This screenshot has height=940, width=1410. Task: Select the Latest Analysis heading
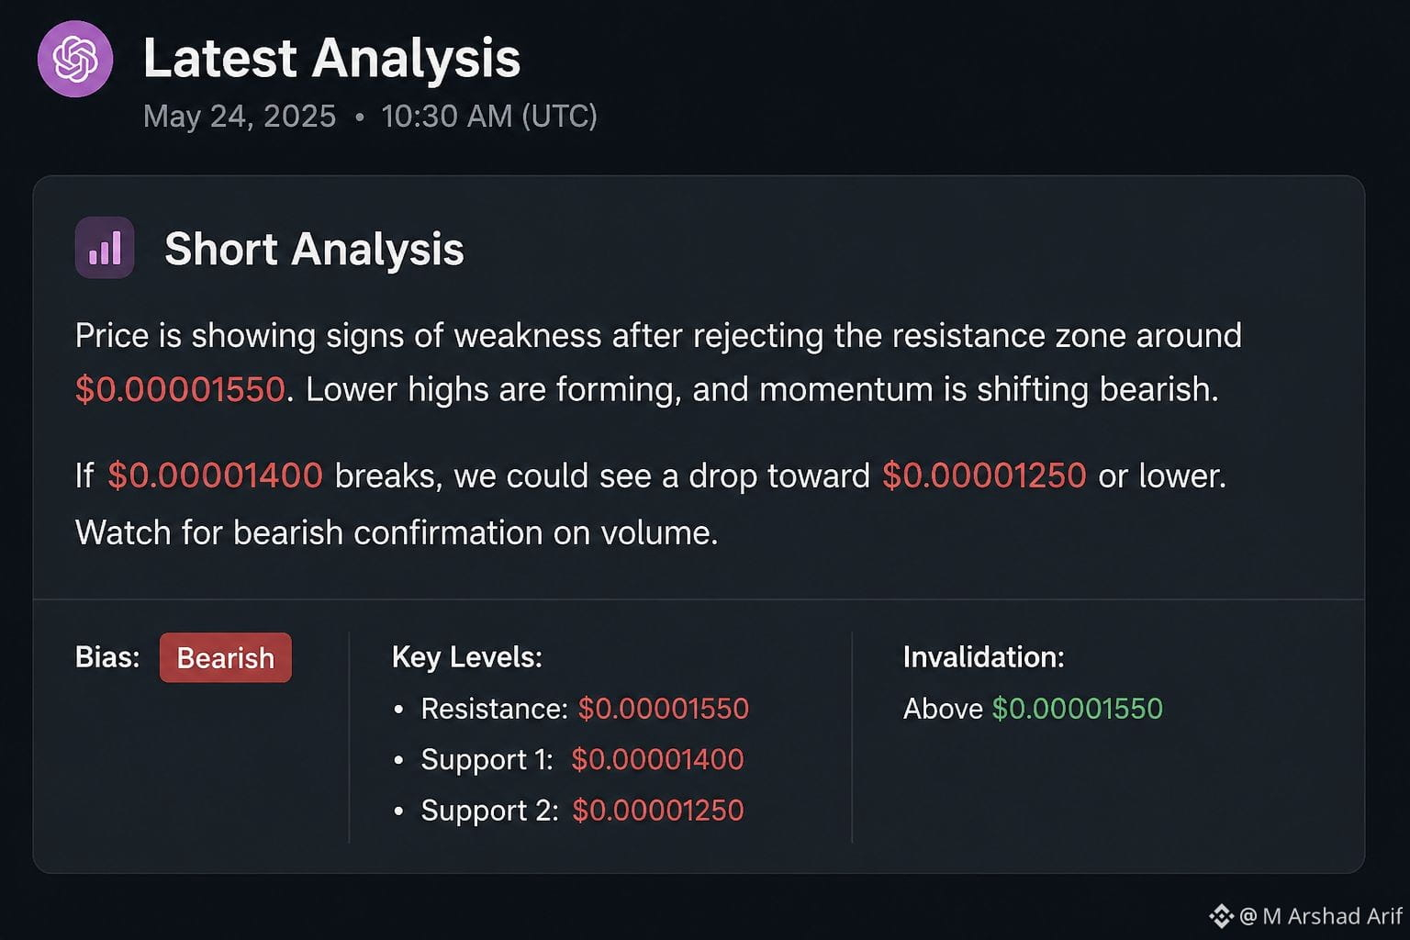pos(331,58)
